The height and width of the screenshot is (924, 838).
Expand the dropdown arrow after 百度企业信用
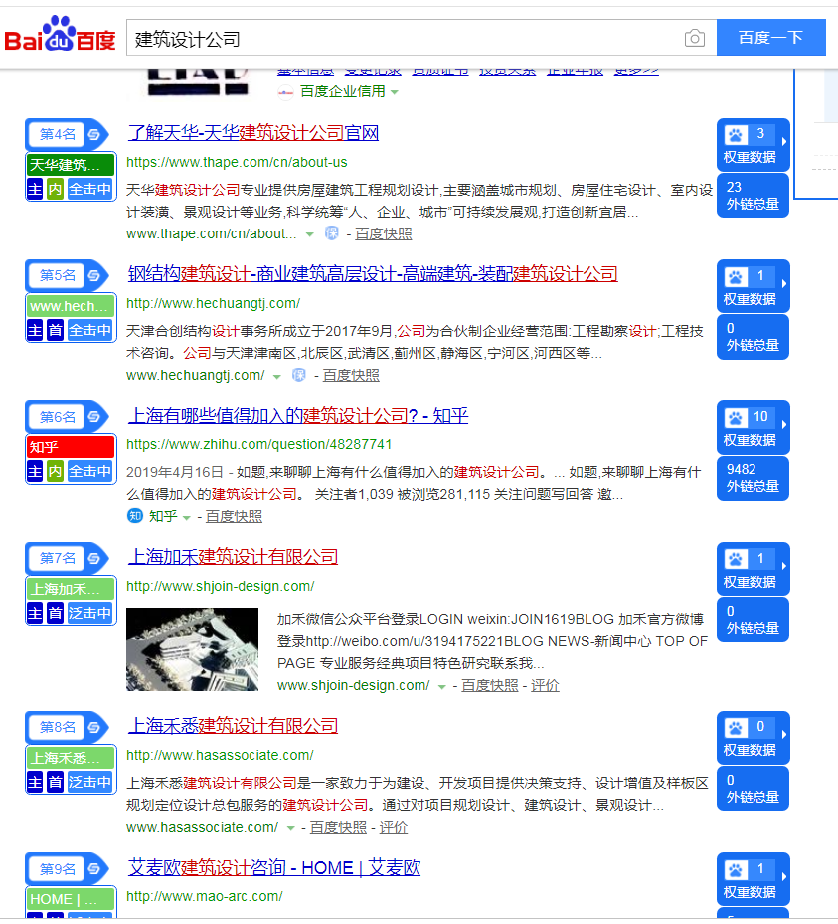click(x=395, y=92)
